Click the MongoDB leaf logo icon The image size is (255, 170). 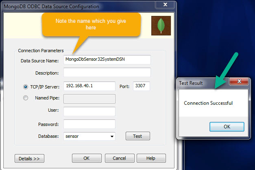161,26
